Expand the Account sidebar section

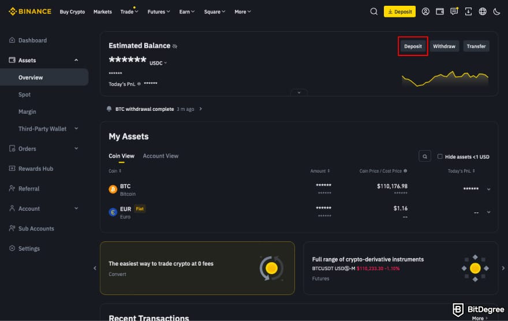[x=76, y=208]
